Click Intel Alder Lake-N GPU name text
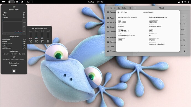191x107 pixels. (x=14, y=60)
